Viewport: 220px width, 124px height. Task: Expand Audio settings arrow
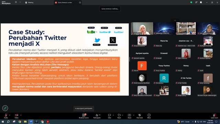10,115
